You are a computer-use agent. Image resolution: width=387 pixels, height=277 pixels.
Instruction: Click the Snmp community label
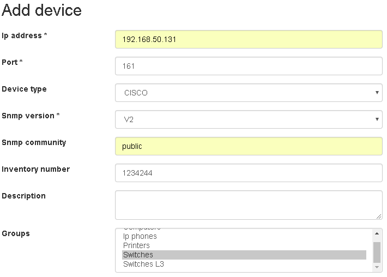(34, 142)
